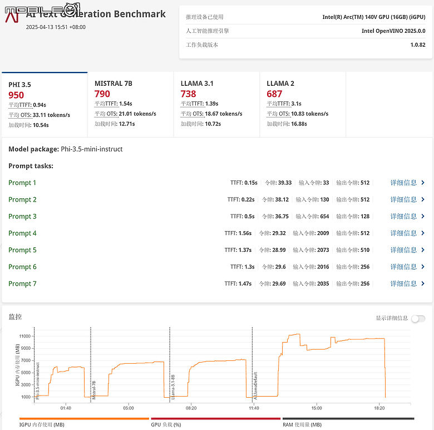Image resolution: width=434 pixels, height=430 pixels.
Task: Switch to the MISTRAL 7B tab
Action: point(131,105)
